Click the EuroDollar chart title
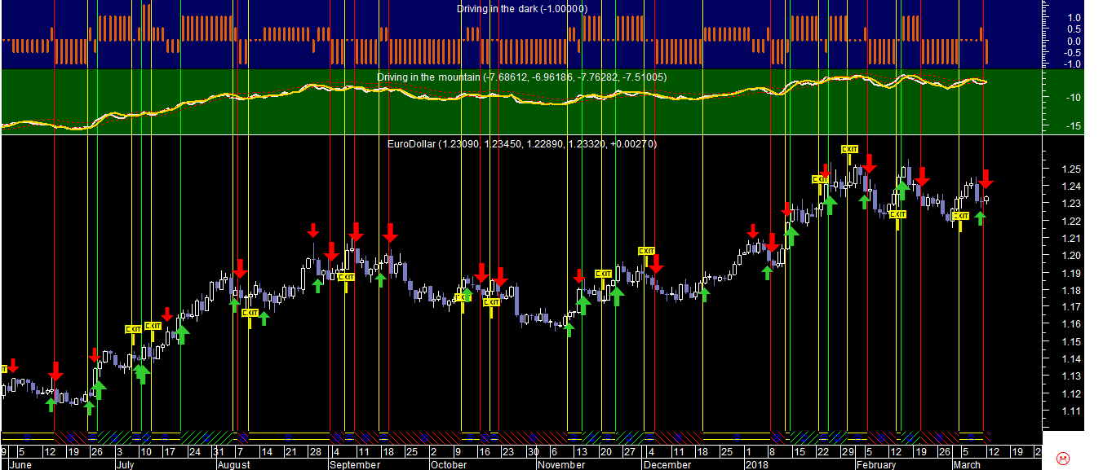Viewport: 1103px width, 470px height. 521,144
